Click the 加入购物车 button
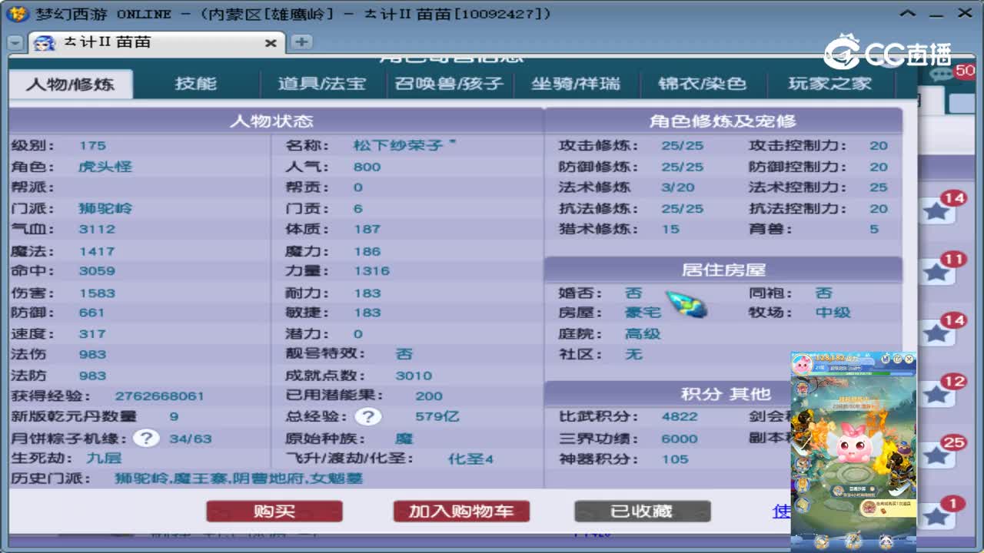This screenshot has width=984, height=553. [461, 511]
